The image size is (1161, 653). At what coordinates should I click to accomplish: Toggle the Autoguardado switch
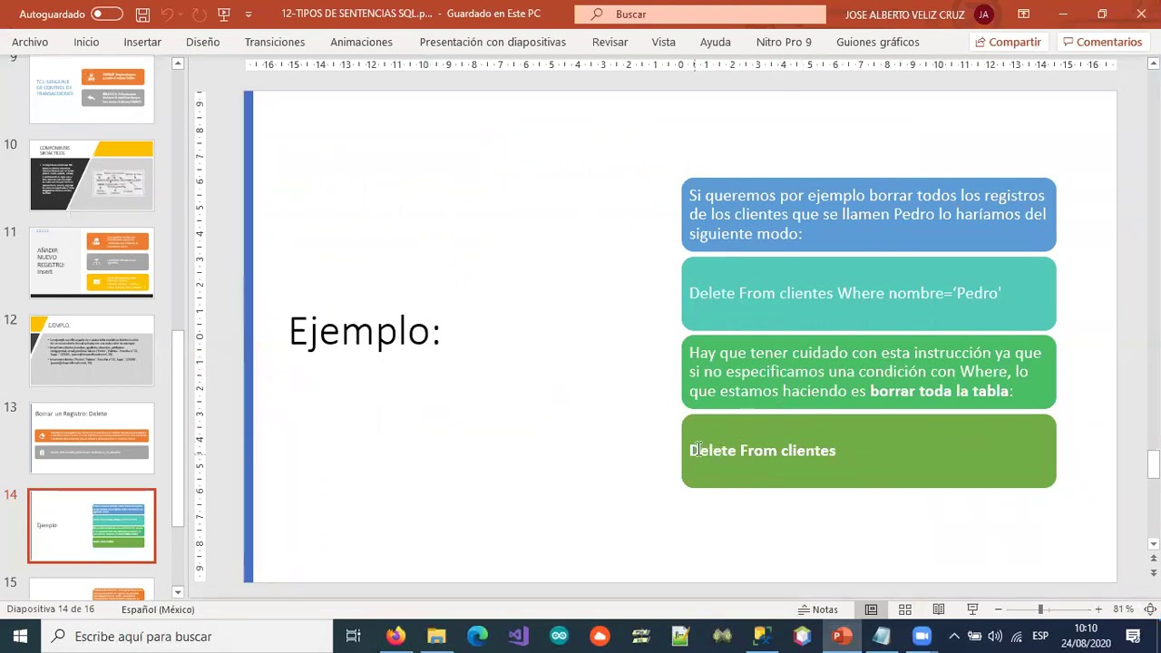pos(106,14)
